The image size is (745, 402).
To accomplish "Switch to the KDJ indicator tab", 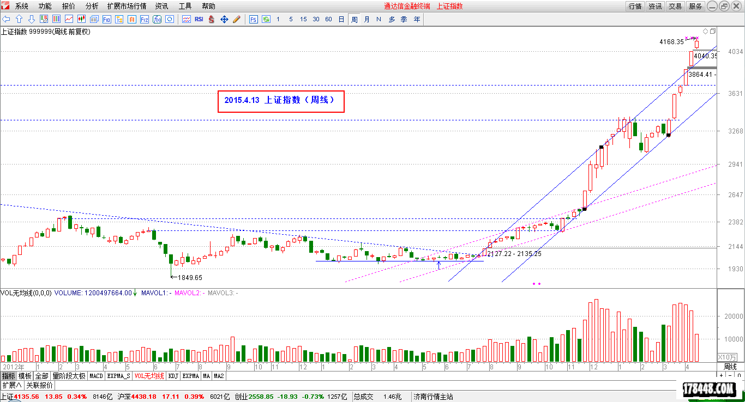I will [x=173, y=376].
